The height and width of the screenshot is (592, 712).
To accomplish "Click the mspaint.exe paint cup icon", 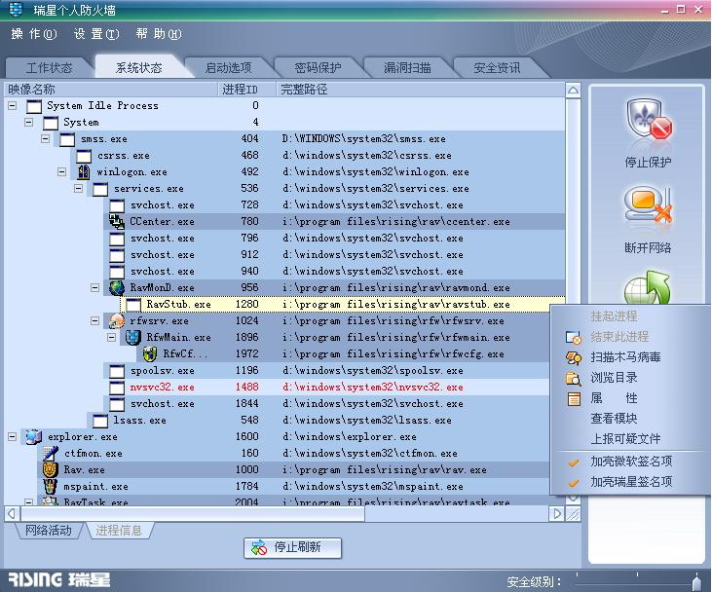I will pyautogui.click(x=50, y=486).
